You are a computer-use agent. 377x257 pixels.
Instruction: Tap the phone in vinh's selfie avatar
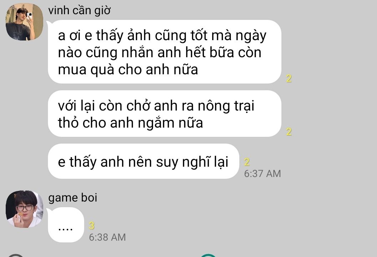(30, 16)
